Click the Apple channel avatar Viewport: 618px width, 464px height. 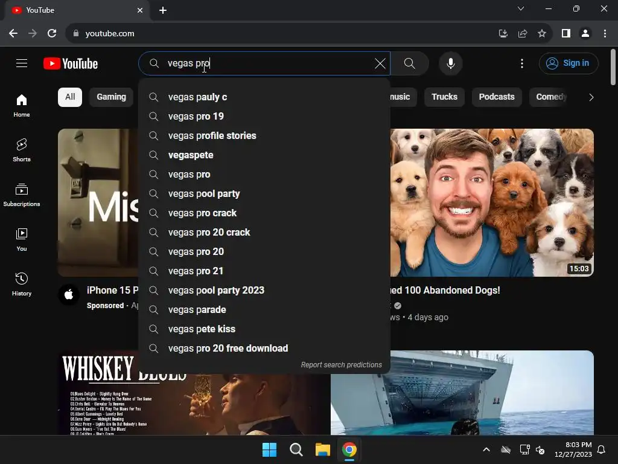point(69,294)
